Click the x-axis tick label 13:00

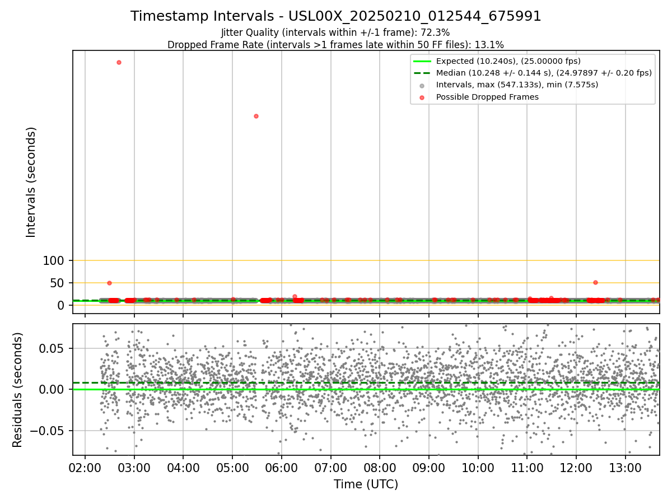(x=625, y=468)
